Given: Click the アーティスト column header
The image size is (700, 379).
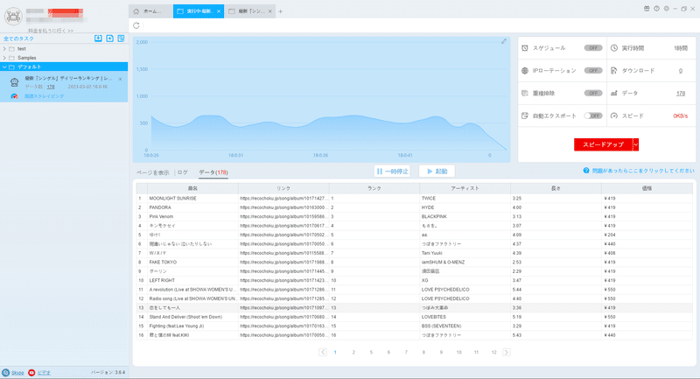Looking at the screenshot, I should 465,188.
